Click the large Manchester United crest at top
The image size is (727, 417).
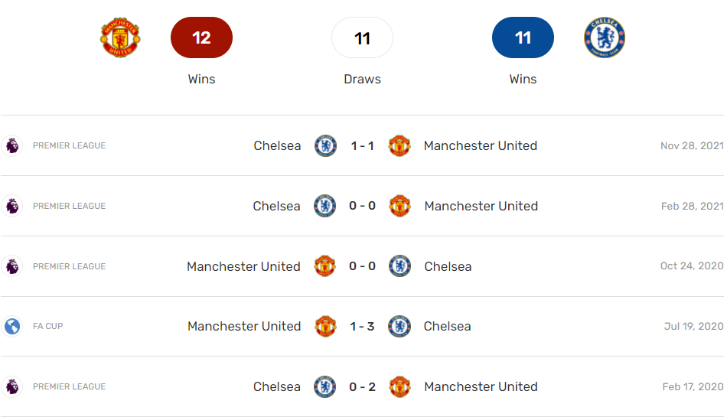(x=120, y=38)
